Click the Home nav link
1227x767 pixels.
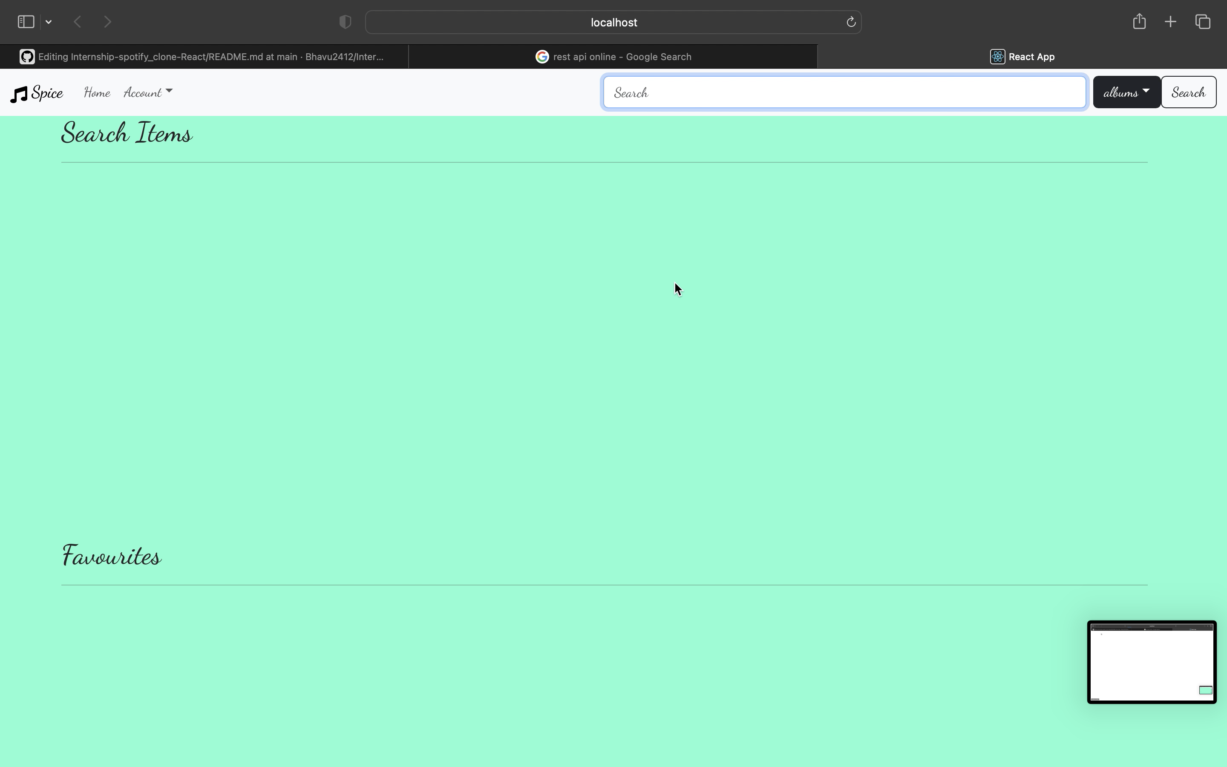97,92
